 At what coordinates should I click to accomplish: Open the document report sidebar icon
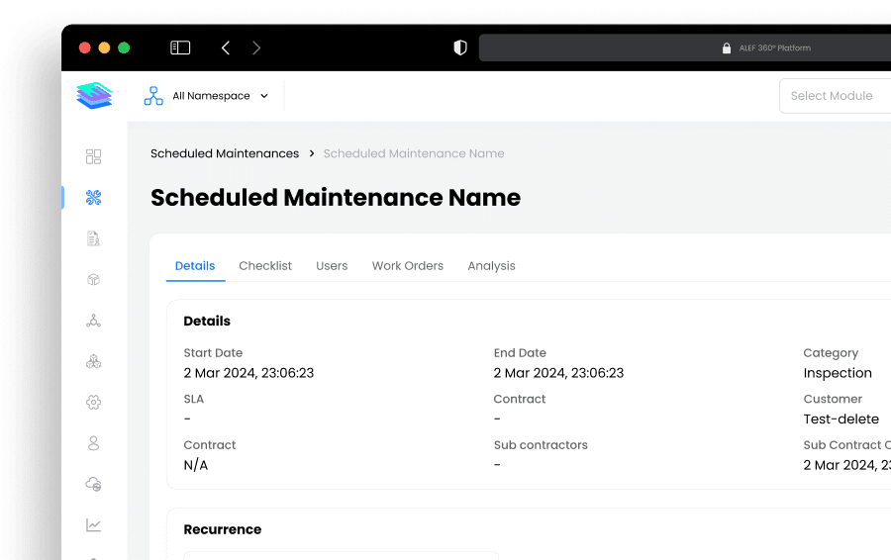point(94,238)
